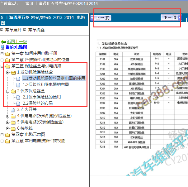Click 菜单展开 to expand menu
Screen dimensions: 188x187
[13, 30]
